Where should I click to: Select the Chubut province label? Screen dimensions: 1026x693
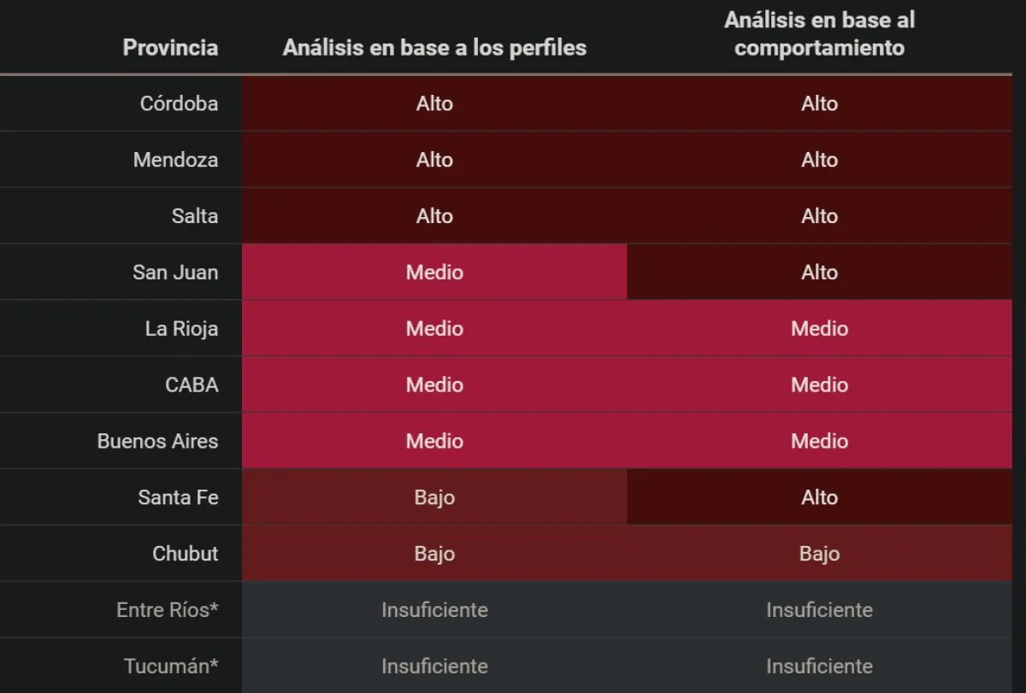185,554
